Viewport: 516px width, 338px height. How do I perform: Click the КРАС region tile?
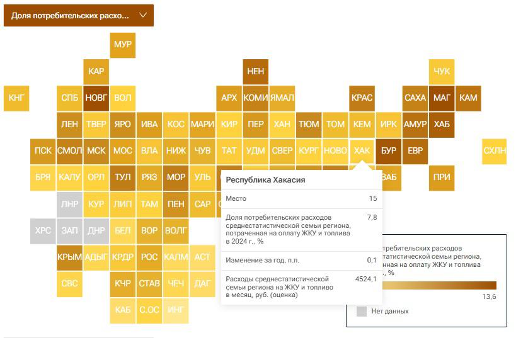click(362, 99)
